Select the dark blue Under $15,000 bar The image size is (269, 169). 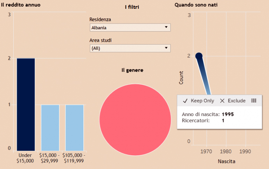(26, 104)
